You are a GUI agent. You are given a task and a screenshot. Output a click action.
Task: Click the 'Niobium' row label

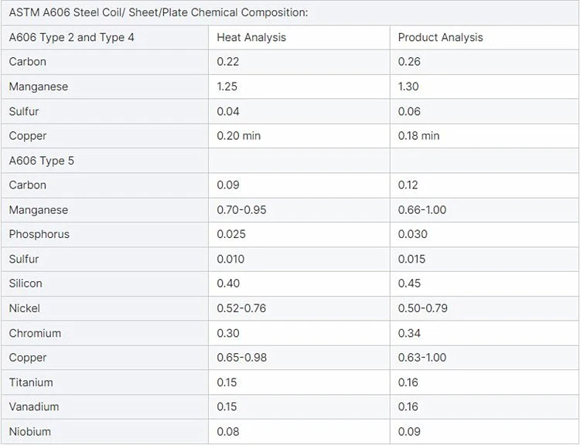(x=29, y=432)
